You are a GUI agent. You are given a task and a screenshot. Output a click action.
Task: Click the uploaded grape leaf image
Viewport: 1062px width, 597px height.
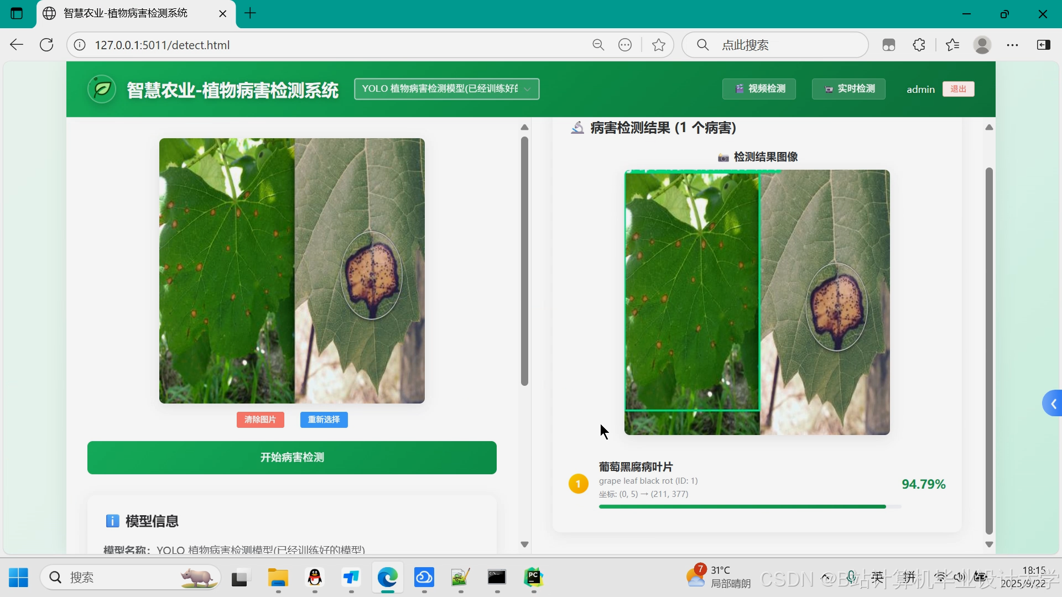(291, 271)
